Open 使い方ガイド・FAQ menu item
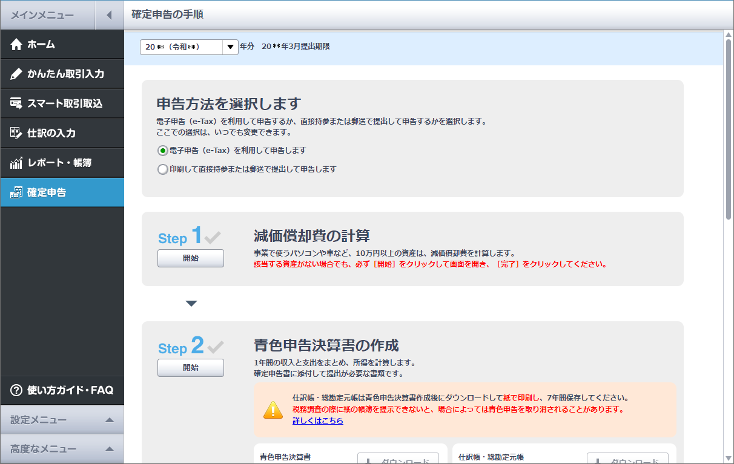This screenshot has height=464, width=734. (x=70, y=390)
